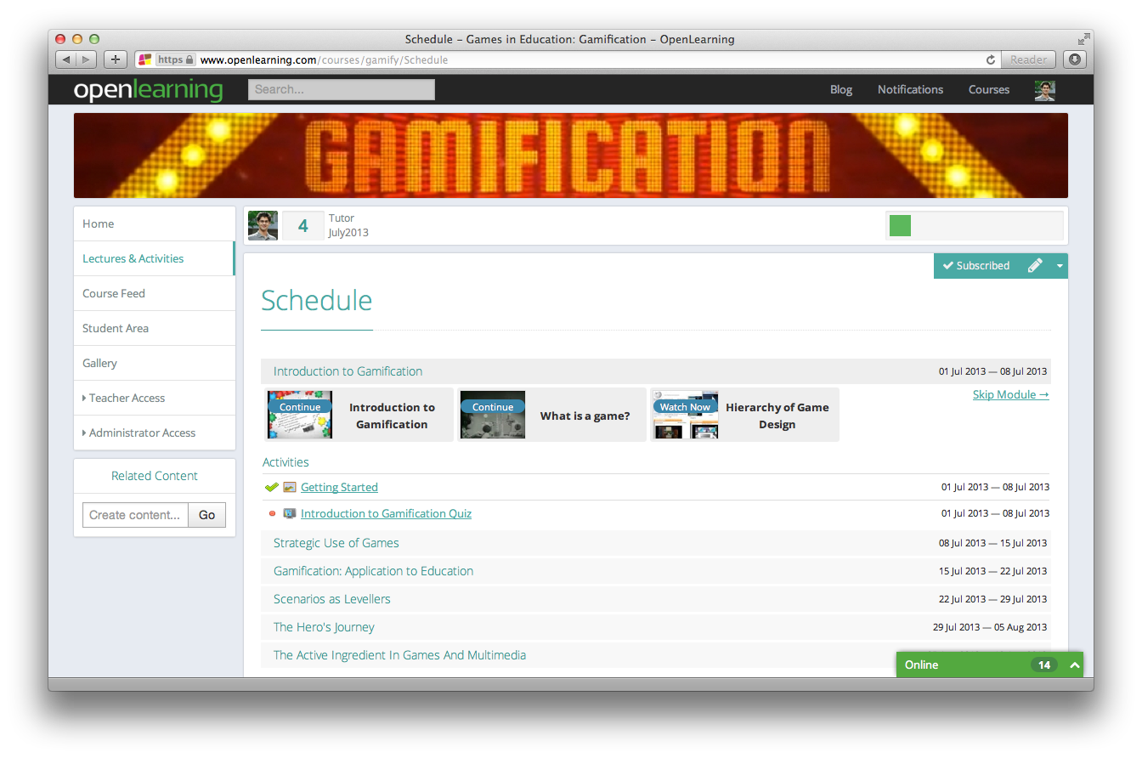
Task: Click the browser address bar URL
Action: tap(324, 59)
